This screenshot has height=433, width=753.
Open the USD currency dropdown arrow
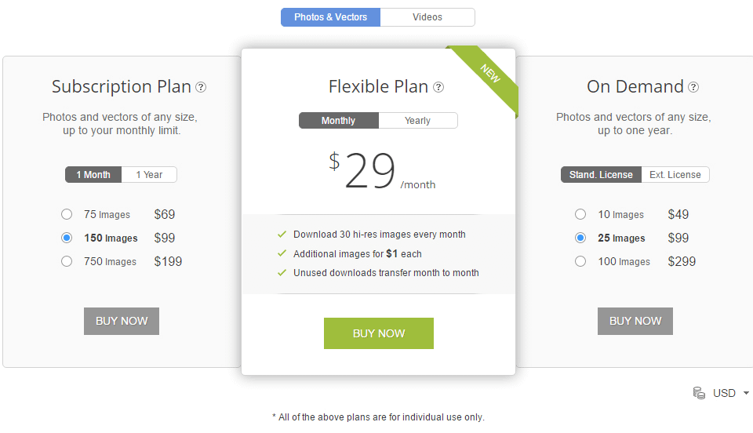(746, 393)
